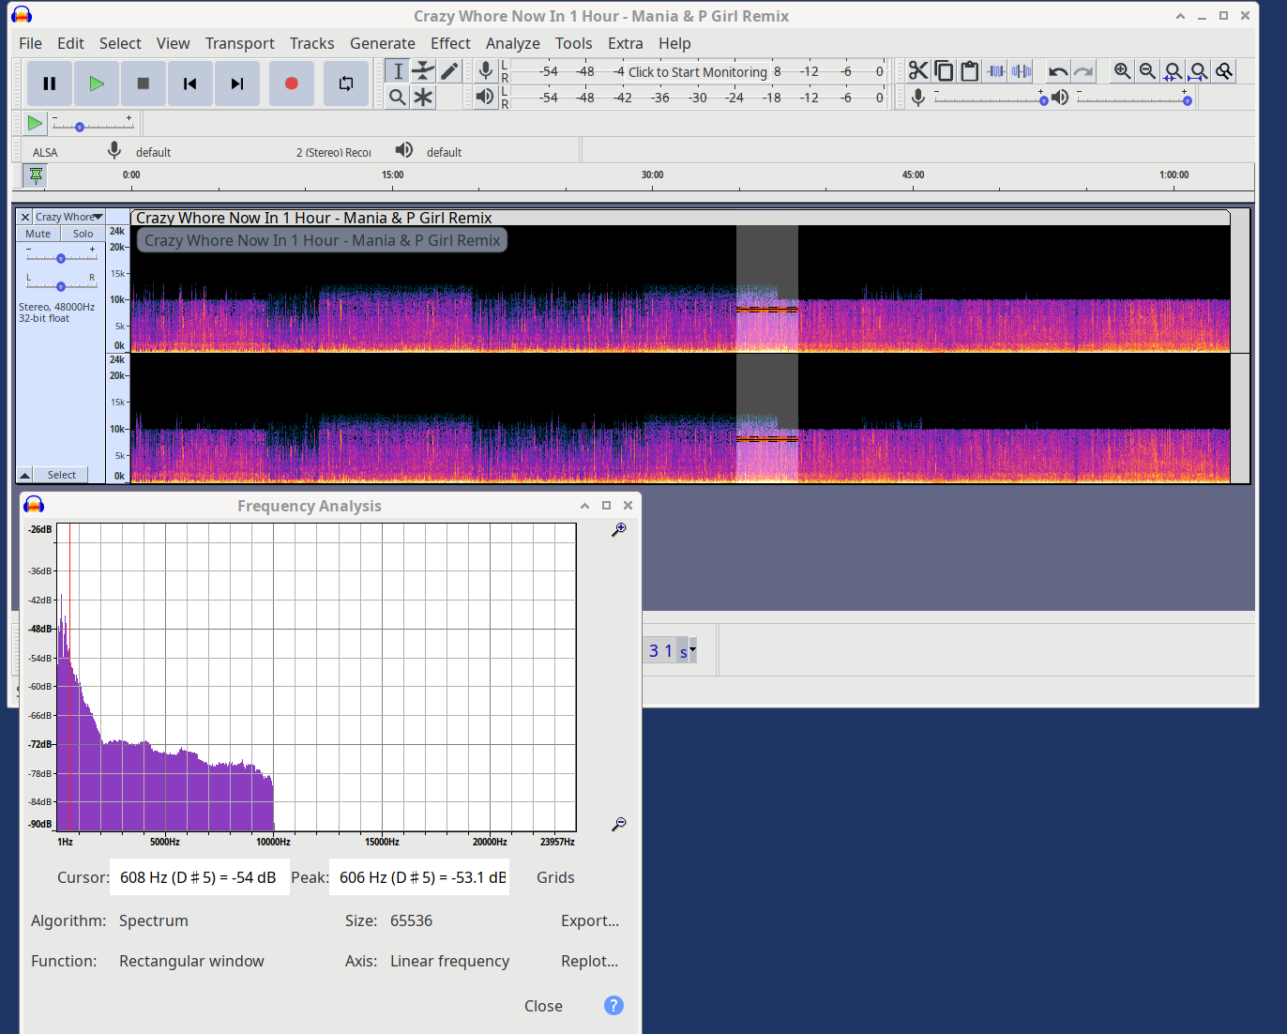Collapse the track with the arrow button
Viewport: 1287px width, 1034px height.
point(25,475)
